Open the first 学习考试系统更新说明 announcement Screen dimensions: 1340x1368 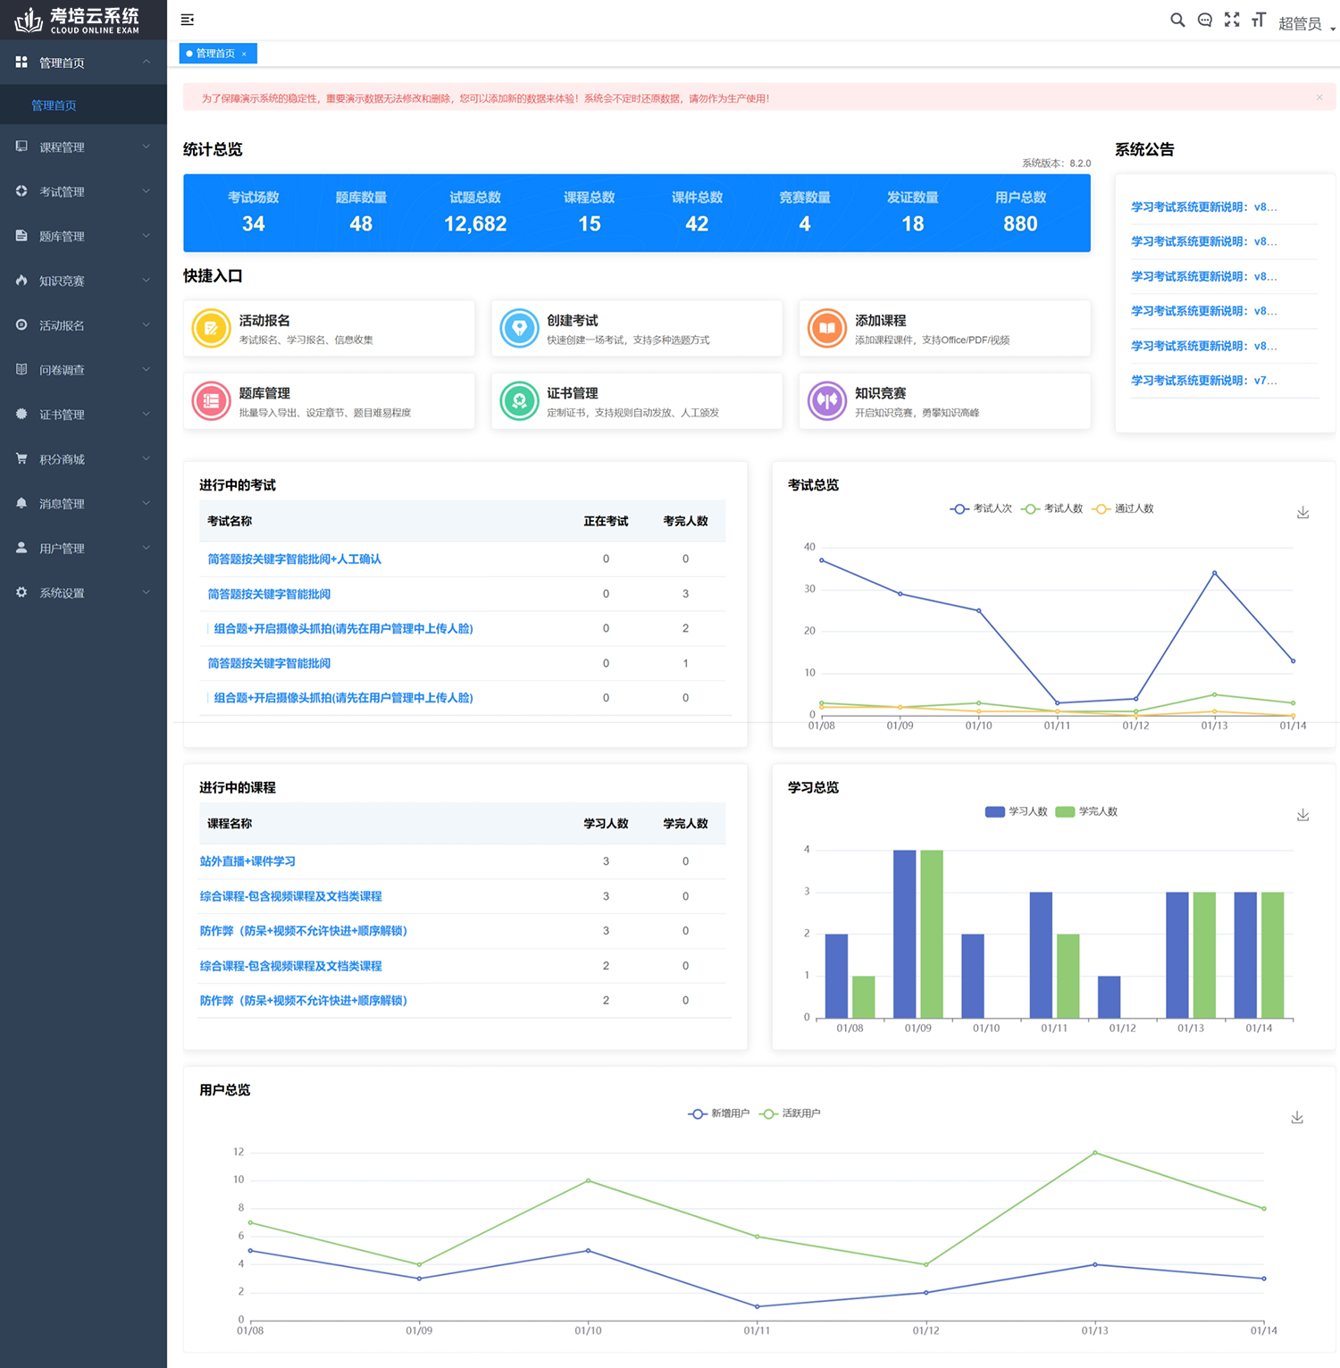[x=1203, y=207]
